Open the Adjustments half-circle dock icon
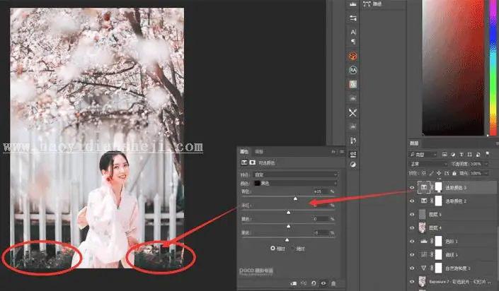This screenshot has width=499, height=291. pos(353,165)
